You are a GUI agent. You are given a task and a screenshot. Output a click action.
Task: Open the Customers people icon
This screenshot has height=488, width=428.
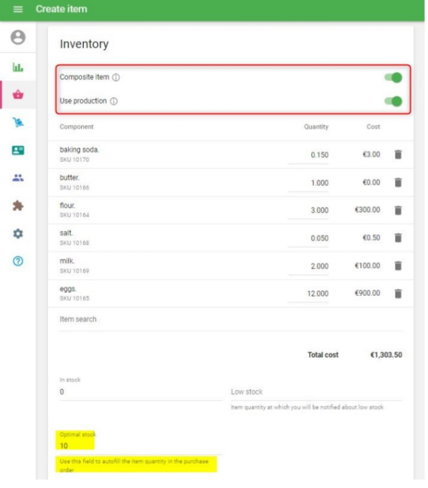18,178
